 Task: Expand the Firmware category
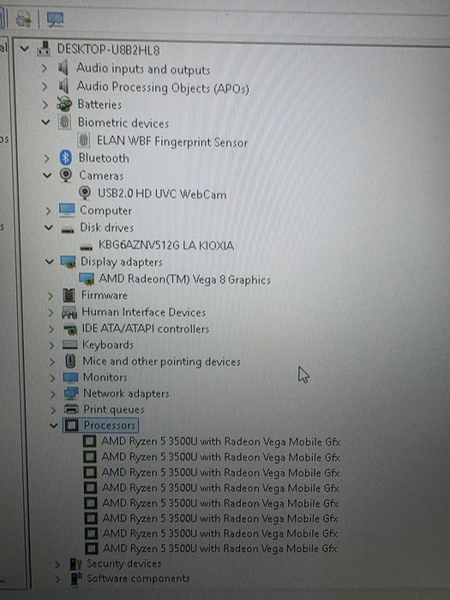[x=50, y=296]
